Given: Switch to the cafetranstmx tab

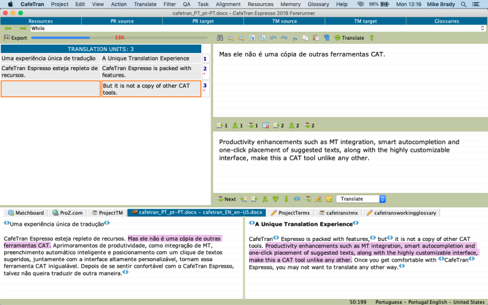Looking at the screenshot, I should 339,213.
